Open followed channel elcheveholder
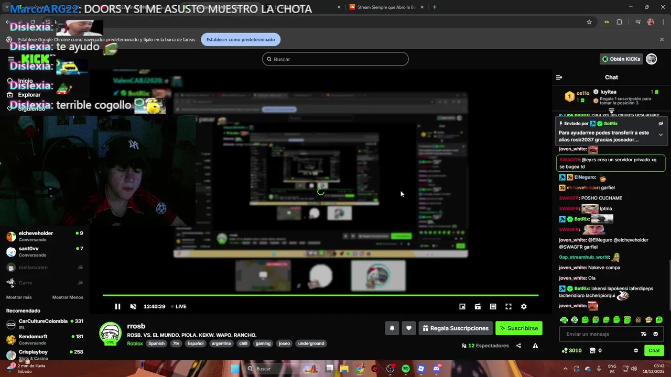The width and height of the screenshot is (671, 377). click(45, 236)
